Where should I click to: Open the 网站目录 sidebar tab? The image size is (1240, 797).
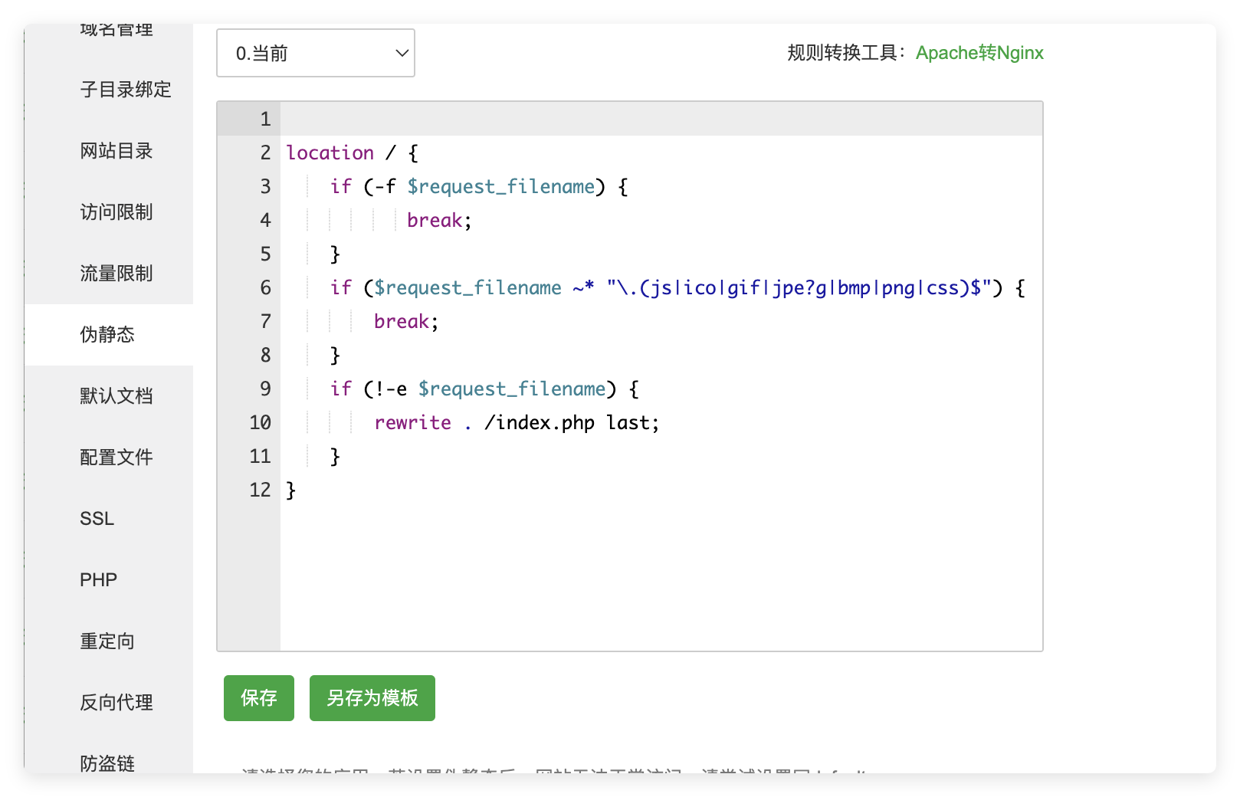[x=109, y=151]
